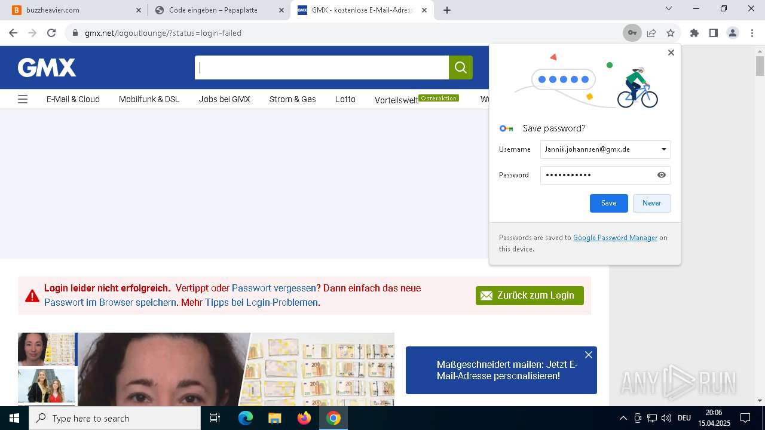The width and height of the screenshot is (765, 430).
Task: Select the woman with cash thumbnail
Action: coord(46,349)
